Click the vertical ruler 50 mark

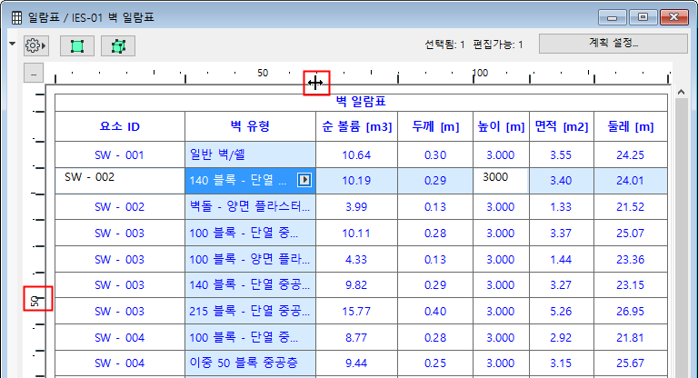[x=35, y=301]
